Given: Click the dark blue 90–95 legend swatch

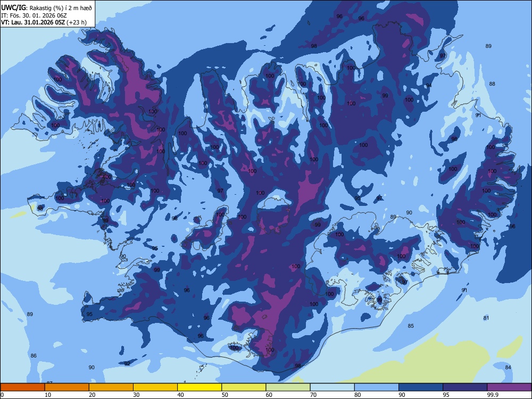Looking at the screenshot, I should coord(421,387).
